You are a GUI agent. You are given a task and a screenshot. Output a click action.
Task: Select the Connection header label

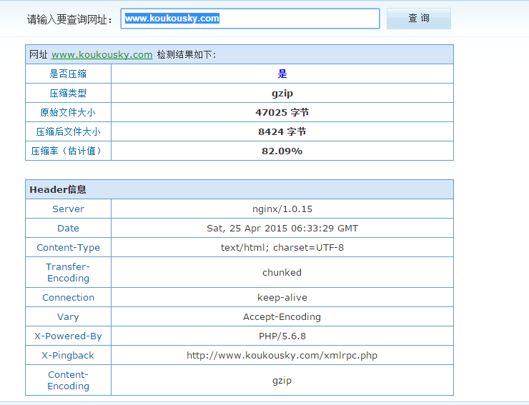[x=68, y=297]
